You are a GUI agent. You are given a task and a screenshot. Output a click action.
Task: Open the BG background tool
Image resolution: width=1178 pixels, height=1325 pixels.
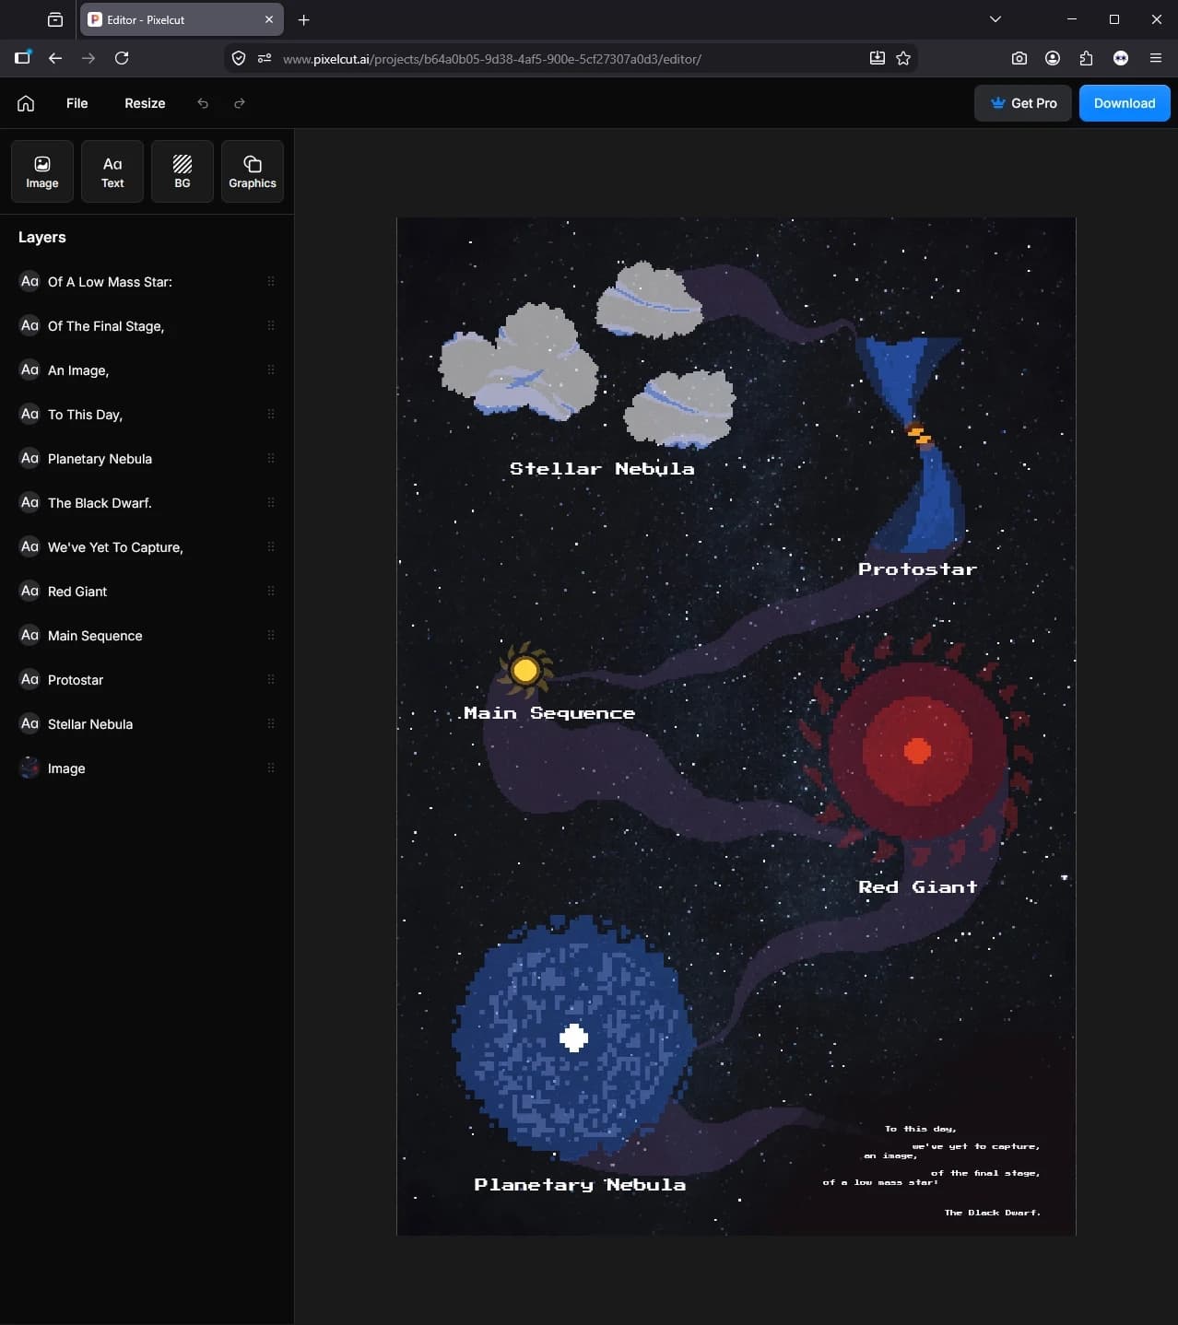tap(183, 171)
